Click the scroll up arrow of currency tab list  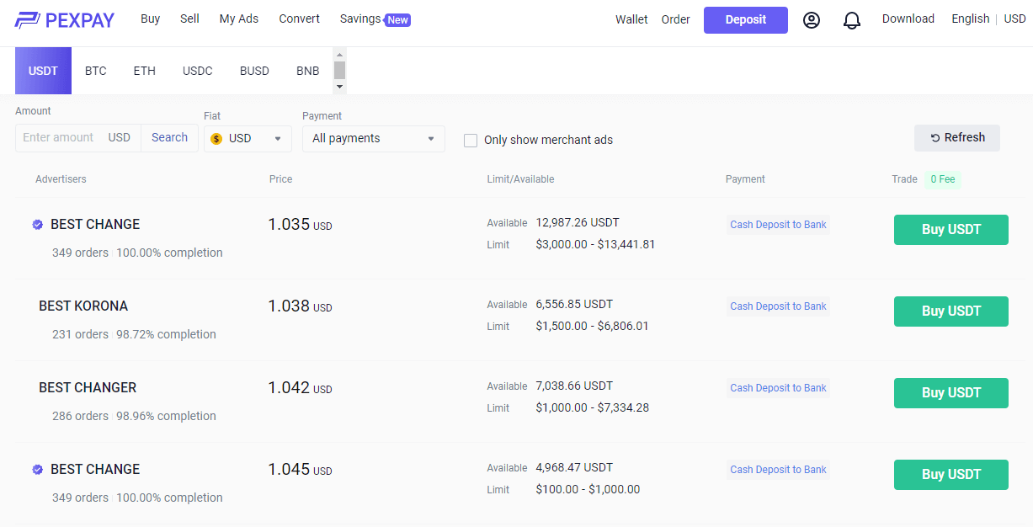pos(340,54)
